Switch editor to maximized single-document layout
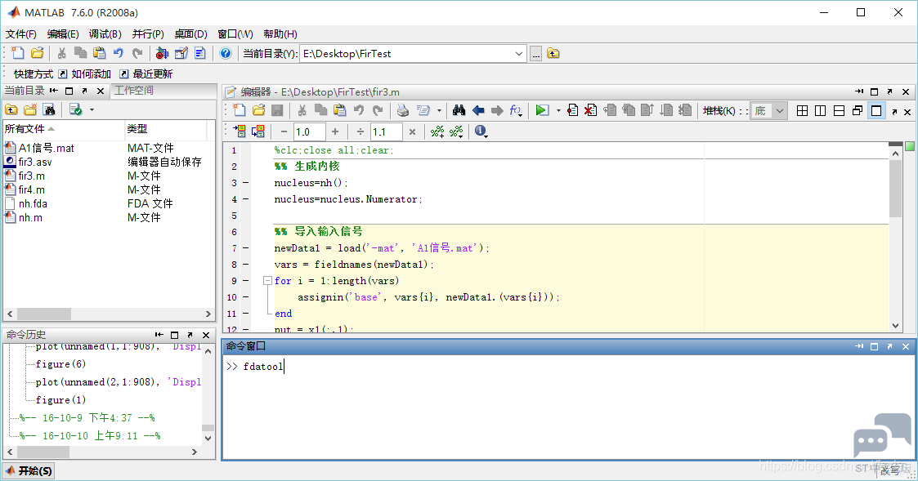This screenshot has width=918, height=481. (876, 110)
